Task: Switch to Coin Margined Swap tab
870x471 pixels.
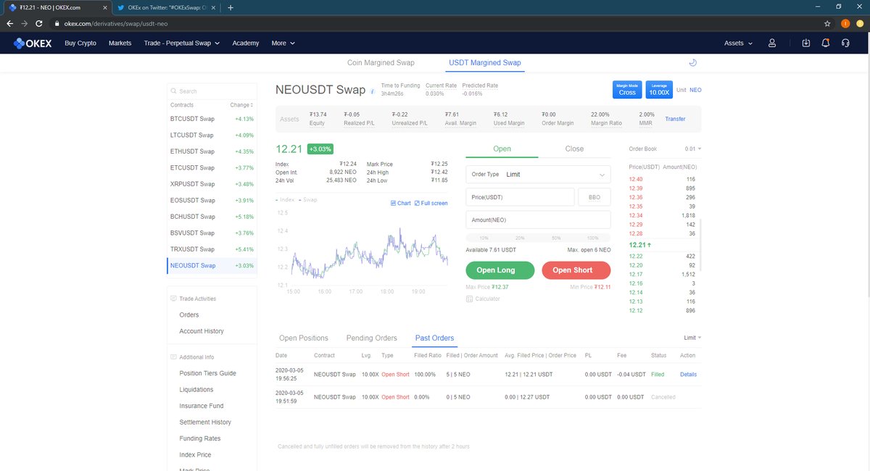Action: 381,63
